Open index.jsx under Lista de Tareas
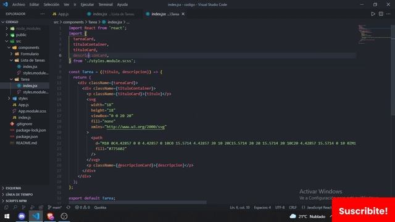 tap(30, 67)
